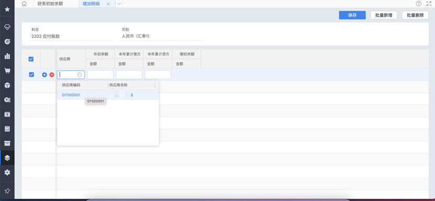Go to the home tab icon
This screenshot has height=201, width=435.
(25, 4)
